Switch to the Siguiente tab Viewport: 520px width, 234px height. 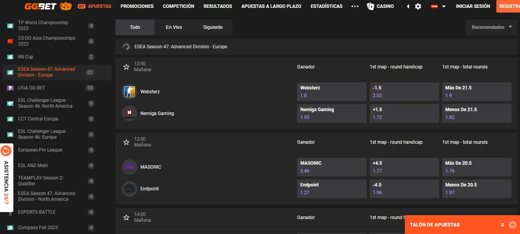213,27
